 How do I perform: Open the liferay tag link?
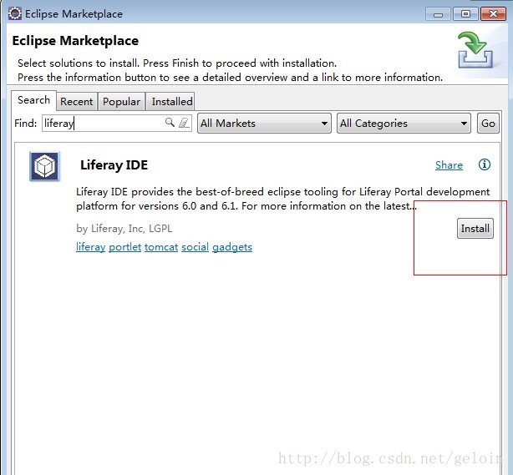(90, 247)
